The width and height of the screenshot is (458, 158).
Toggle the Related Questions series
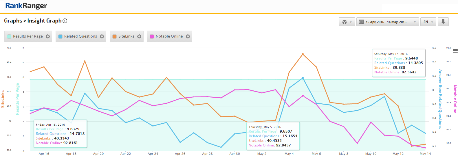80,36
